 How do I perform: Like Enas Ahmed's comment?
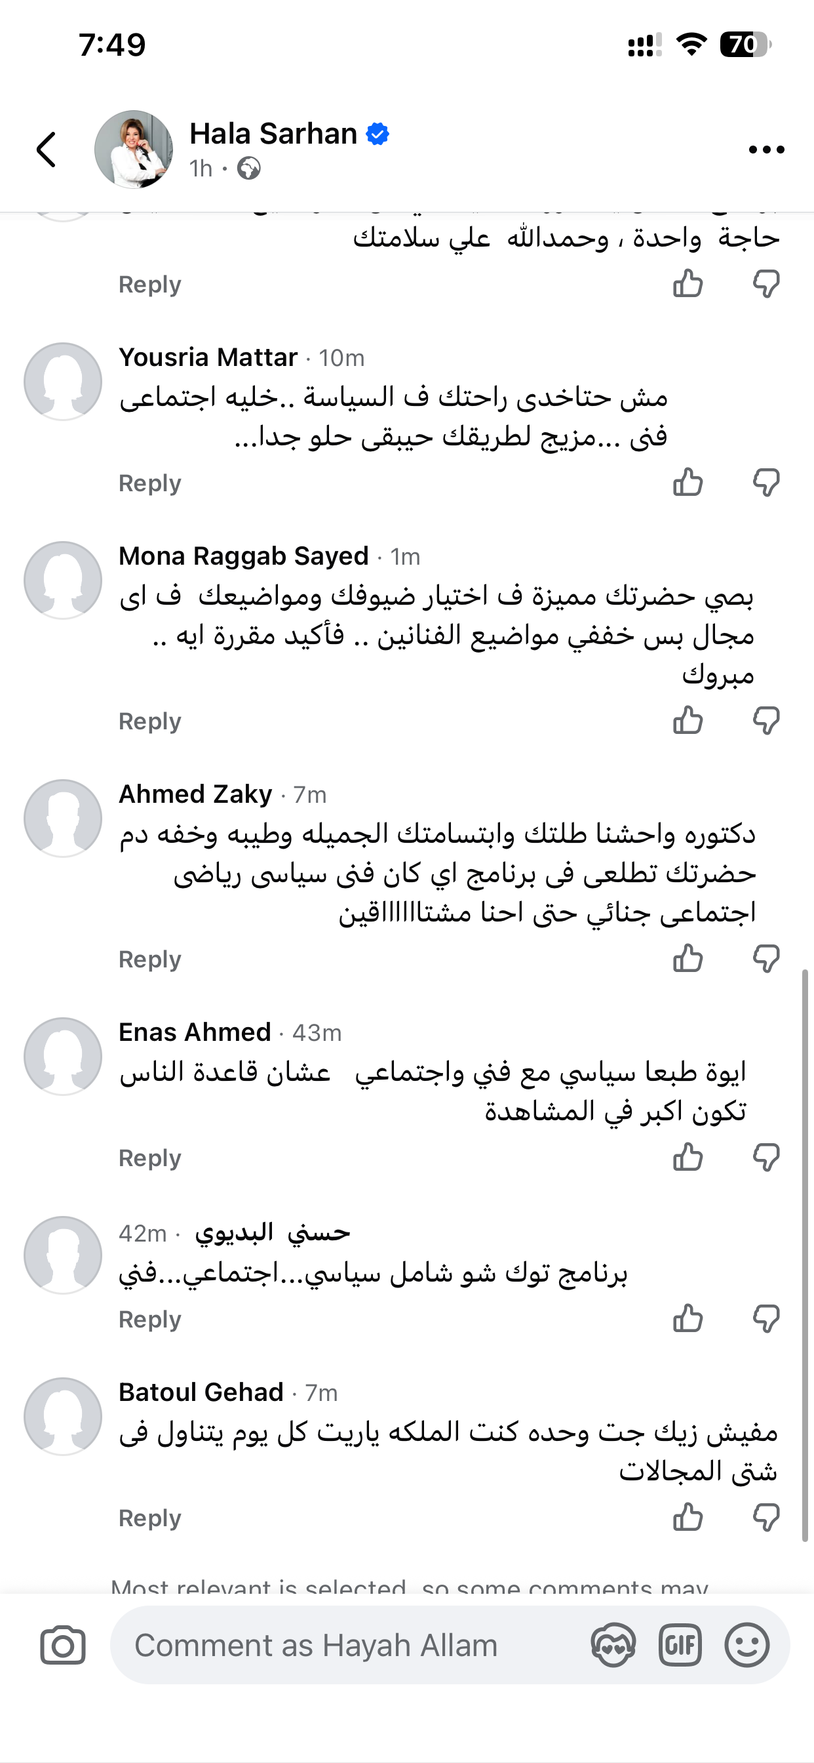coord(688,1158)
